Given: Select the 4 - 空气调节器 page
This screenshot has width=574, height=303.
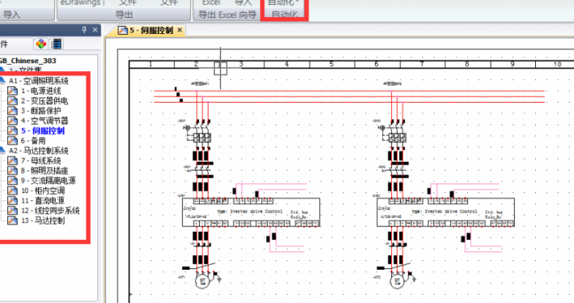Looking at the screenshot, I should [x=44, y=120].
